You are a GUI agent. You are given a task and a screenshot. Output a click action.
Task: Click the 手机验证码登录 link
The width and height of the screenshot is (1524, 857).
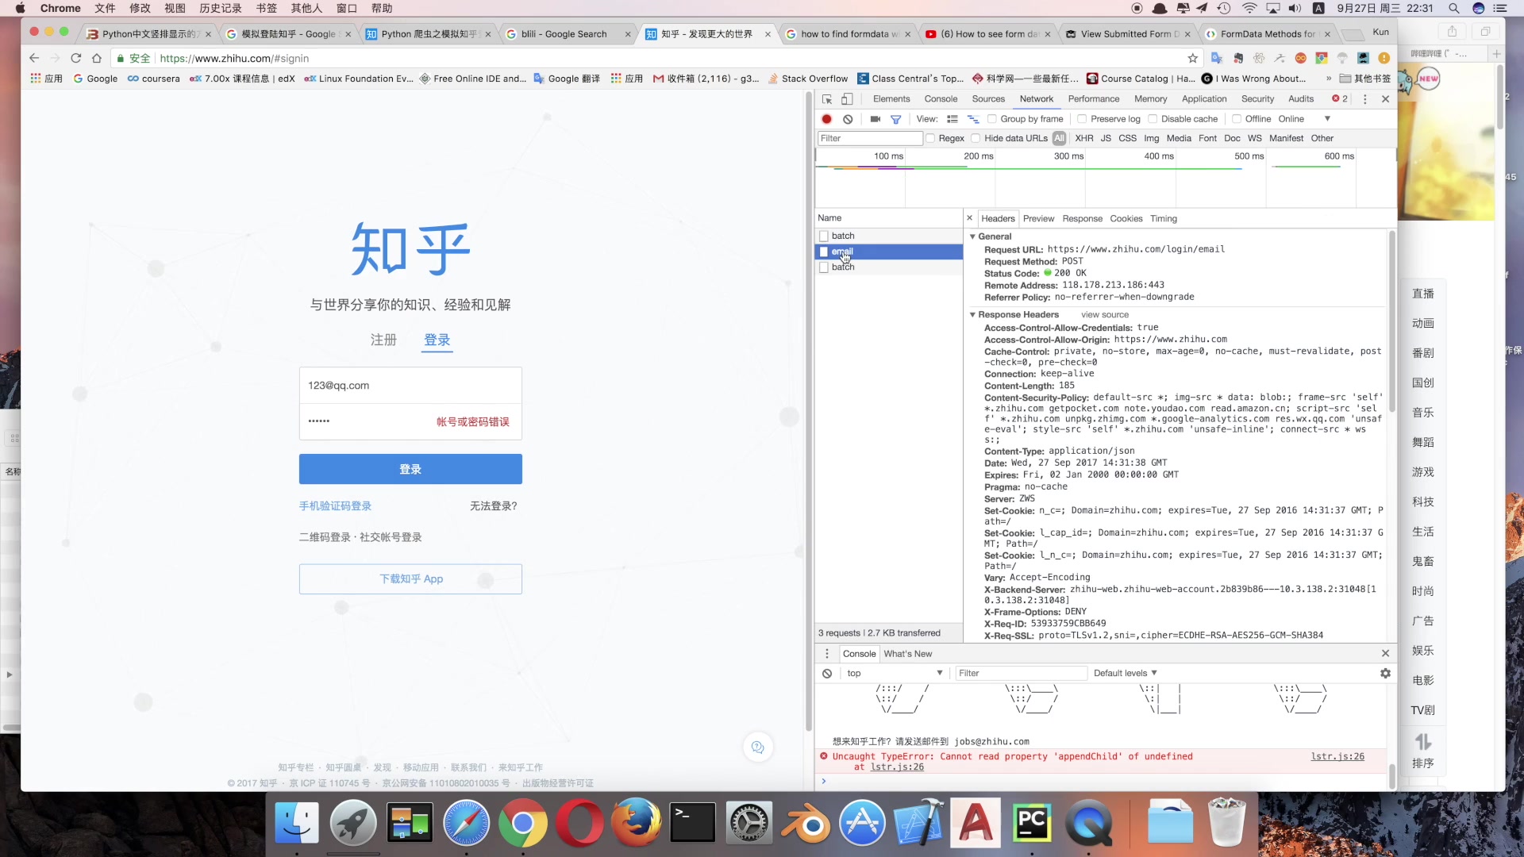point(335,505)
